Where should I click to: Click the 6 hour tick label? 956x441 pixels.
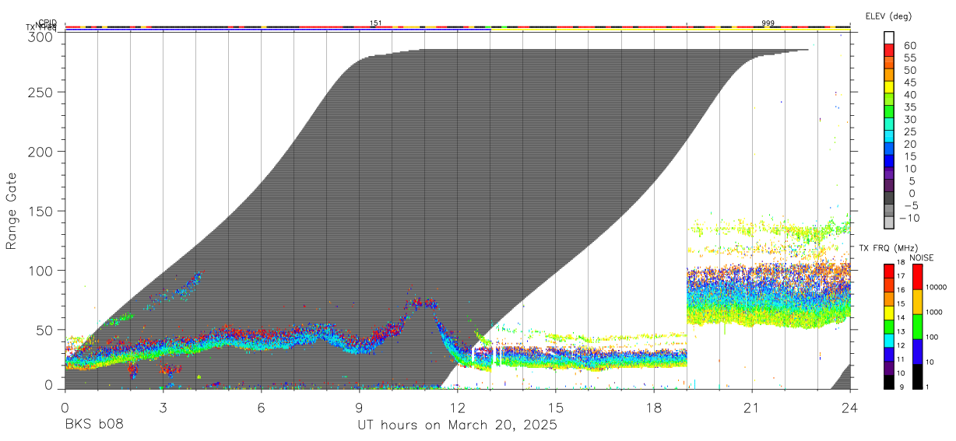tap(261, 407)
